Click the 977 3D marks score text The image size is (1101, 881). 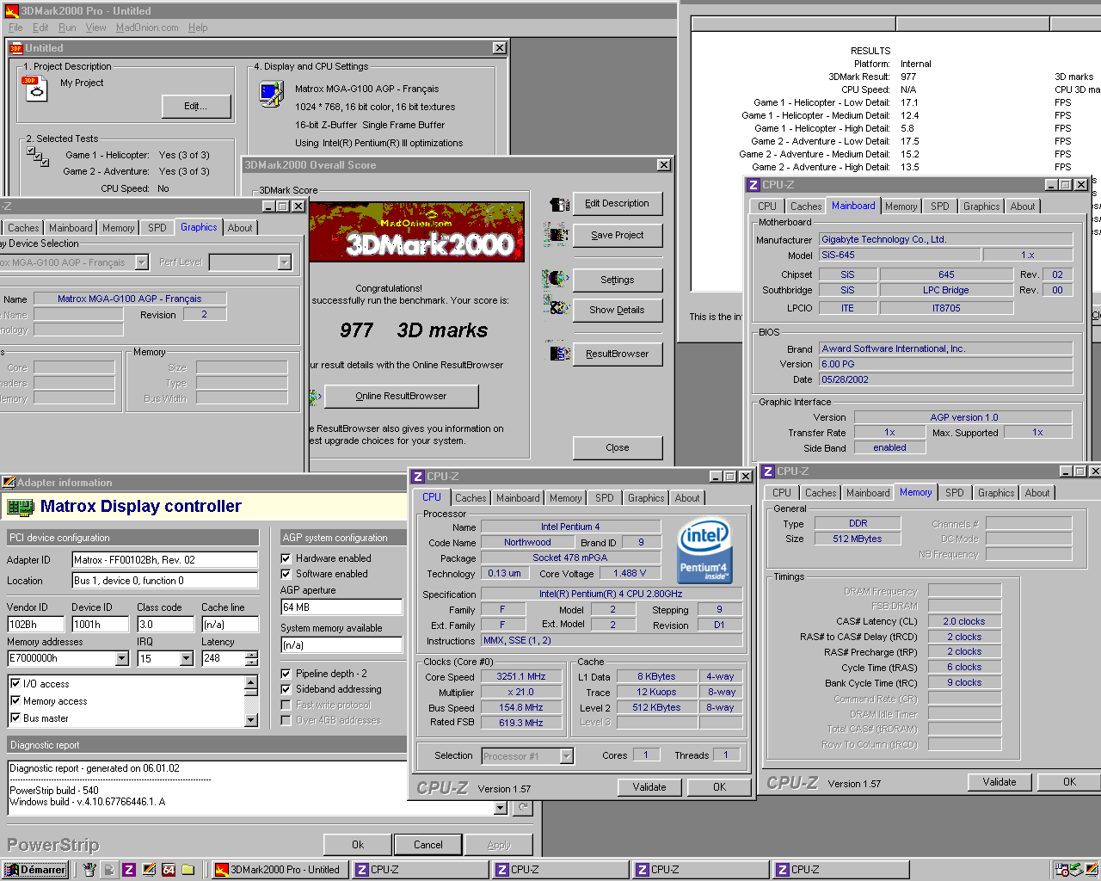[x=414, y=330]
